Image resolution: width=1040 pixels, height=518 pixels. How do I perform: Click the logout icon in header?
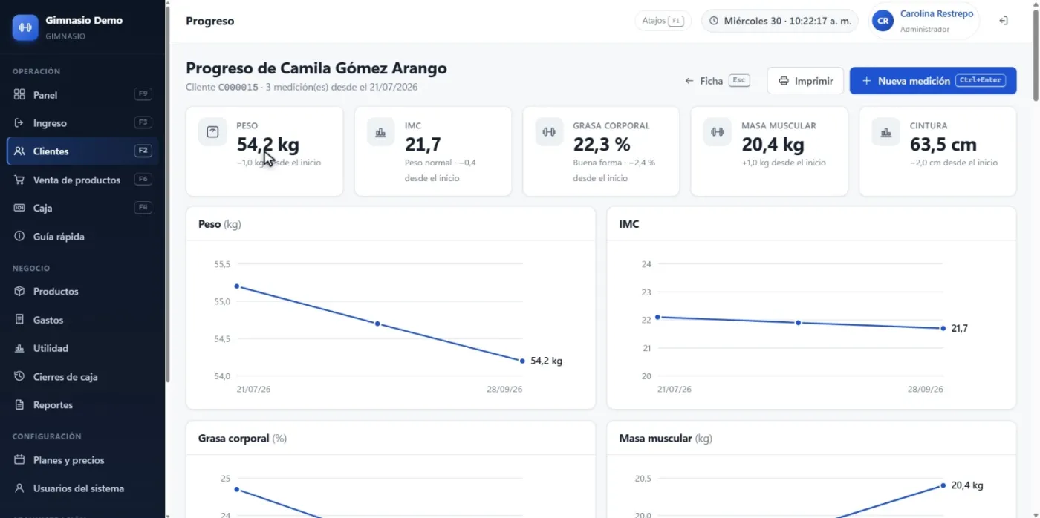point(1003,21)
